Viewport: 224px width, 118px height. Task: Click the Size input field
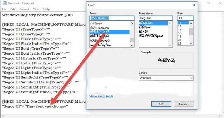pyautogui.click(x=185, y=18)
